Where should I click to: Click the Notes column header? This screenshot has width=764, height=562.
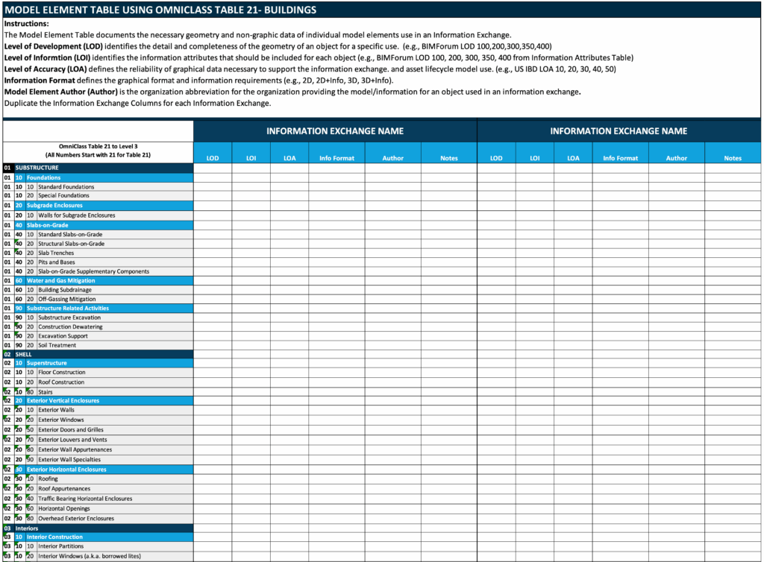448,158
